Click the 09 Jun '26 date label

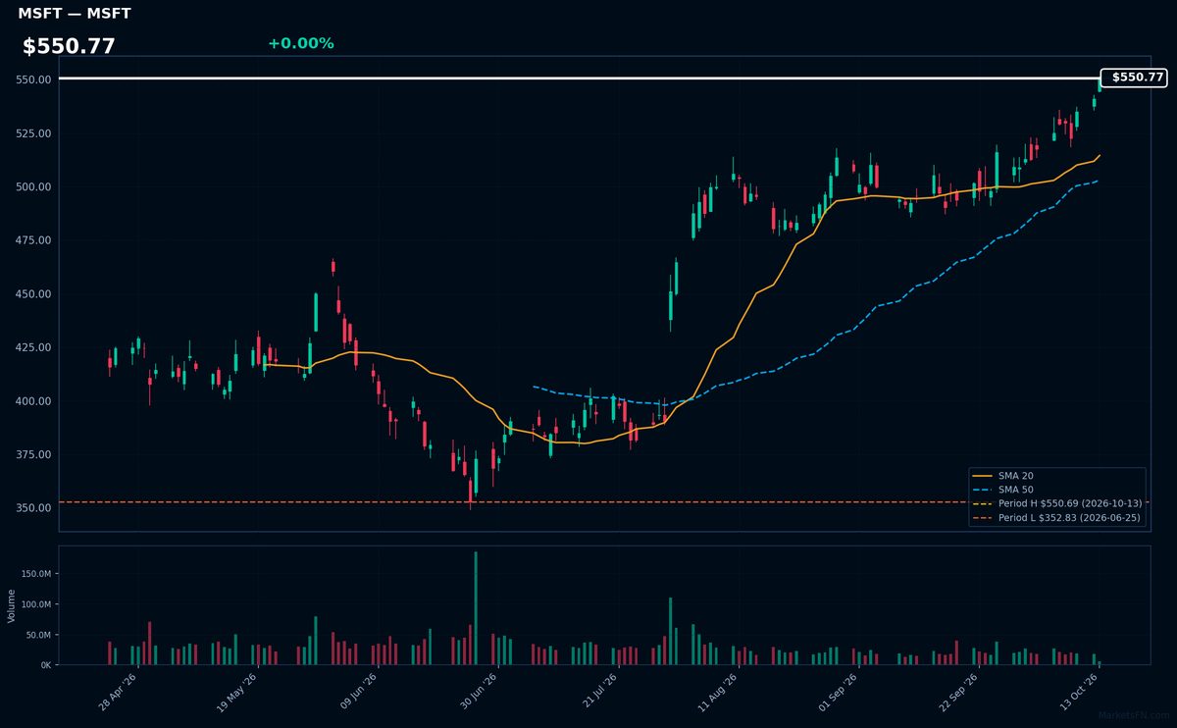coord(357,693)
